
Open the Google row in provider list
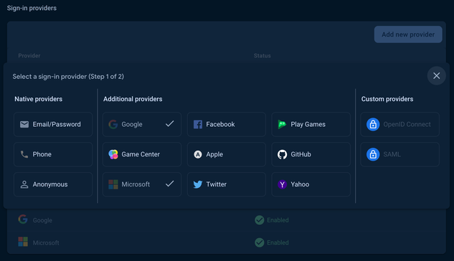coord(227,220)
